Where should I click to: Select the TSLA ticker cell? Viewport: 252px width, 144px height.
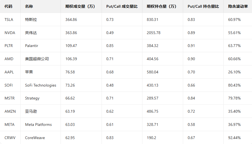coord(9,20)
